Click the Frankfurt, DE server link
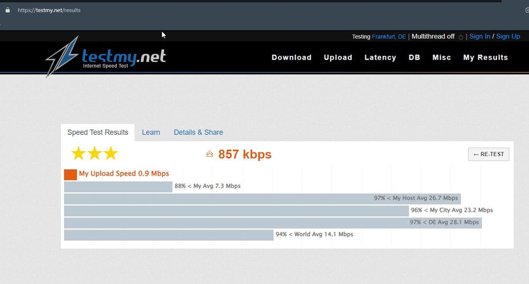Viewport: 529px width, 284px height. 389,36
